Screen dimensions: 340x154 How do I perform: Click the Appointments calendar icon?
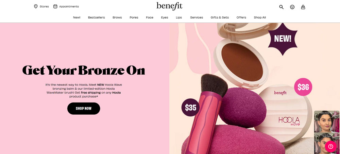coord(55,6)
